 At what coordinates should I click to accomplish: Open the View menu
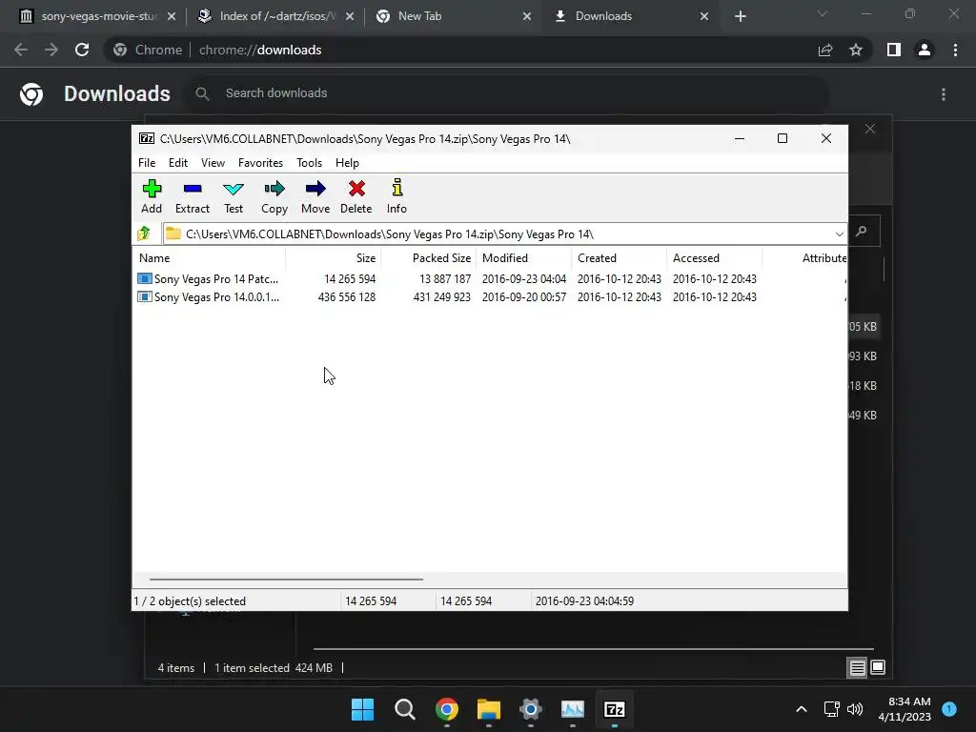tap(213, 162)
